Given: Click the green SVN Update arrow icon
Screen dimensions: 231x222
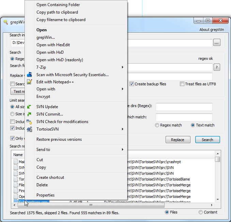Looking at the screenshot, I should point(29,107).
